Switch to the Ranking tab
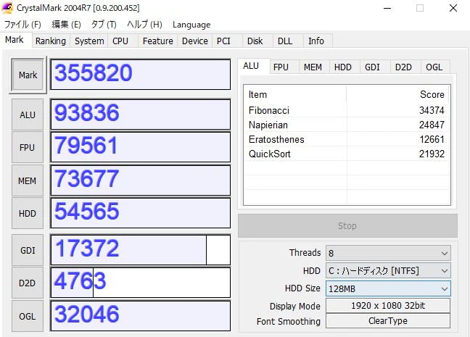Screen dimensions: 470x337 (50, 41)
